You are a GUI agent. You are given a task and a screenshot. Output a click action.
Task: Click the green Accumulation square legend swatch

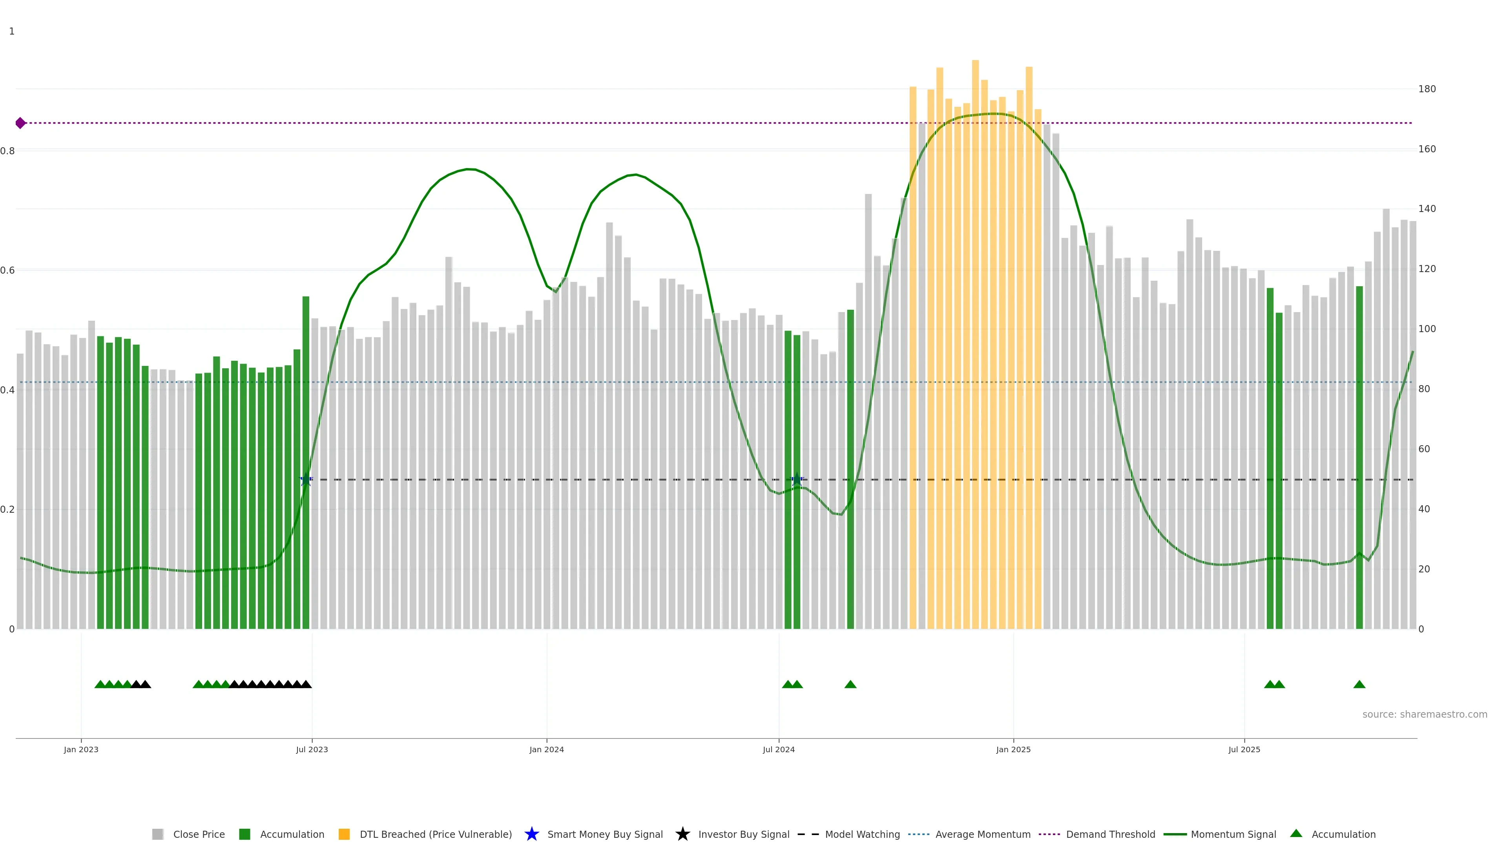[x=244, y=835]
